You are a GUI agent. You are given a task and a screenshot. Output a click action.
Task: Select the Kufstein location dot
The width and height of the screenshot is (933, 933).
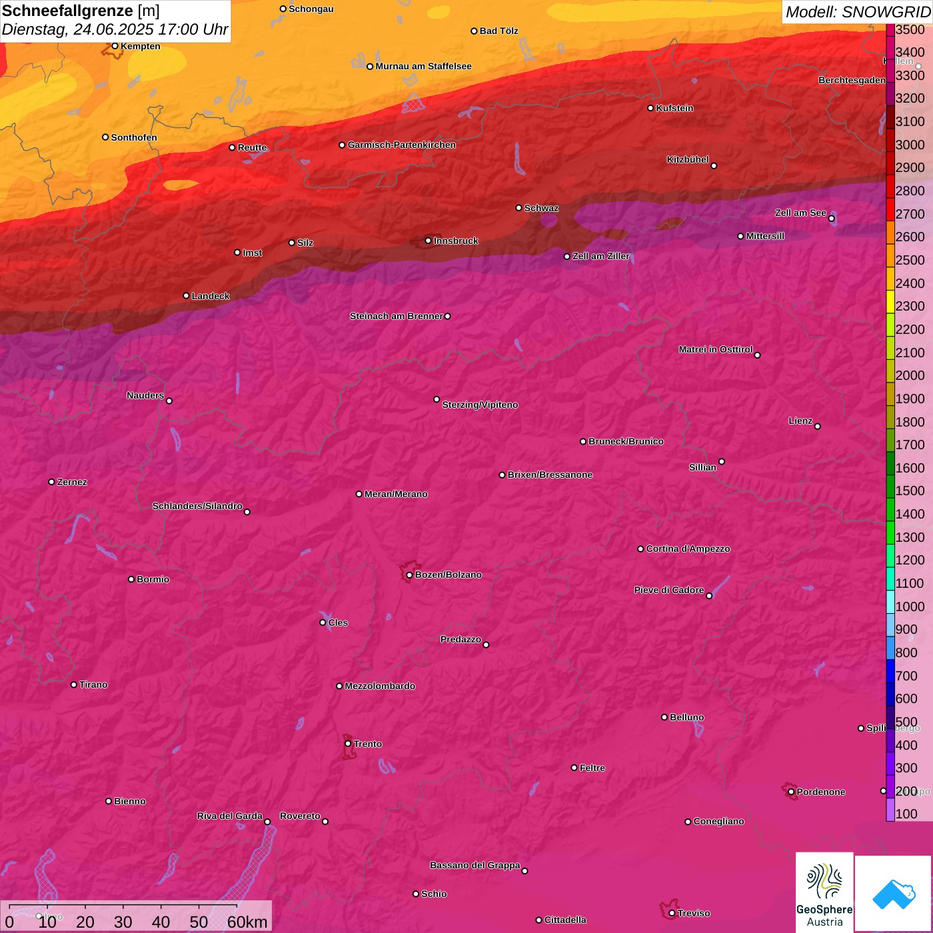tap(650, 108)
